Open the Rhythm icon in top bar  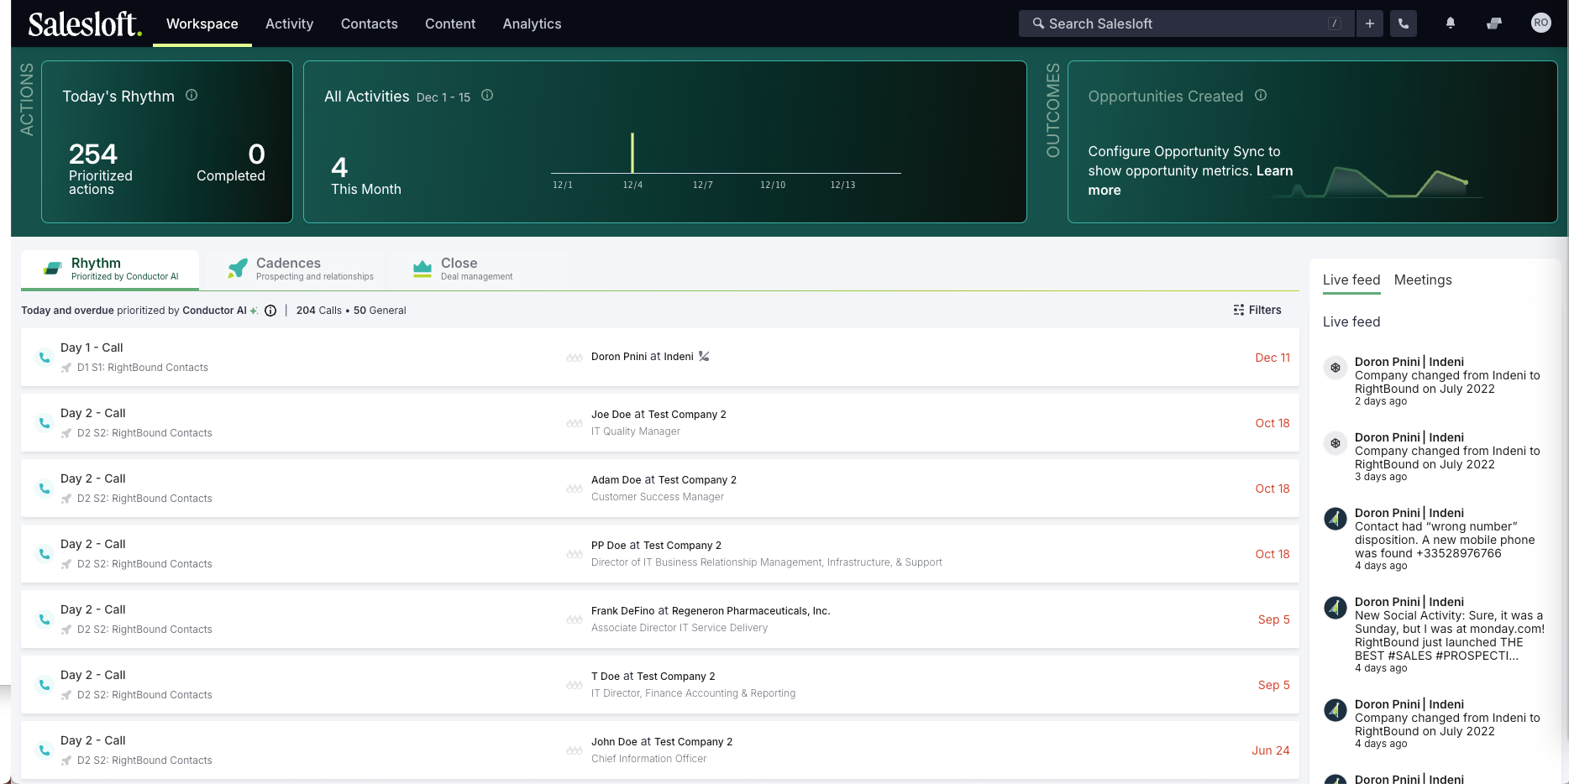tap(1494, 24)
